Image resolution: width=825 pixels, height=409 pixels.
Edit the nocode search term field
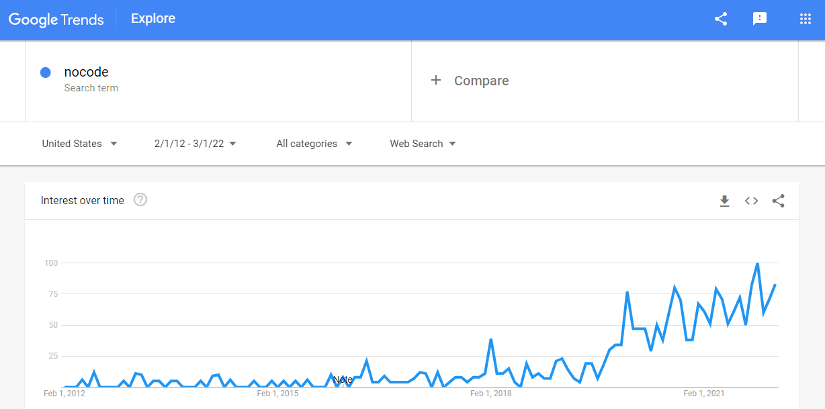click(218, 81)
